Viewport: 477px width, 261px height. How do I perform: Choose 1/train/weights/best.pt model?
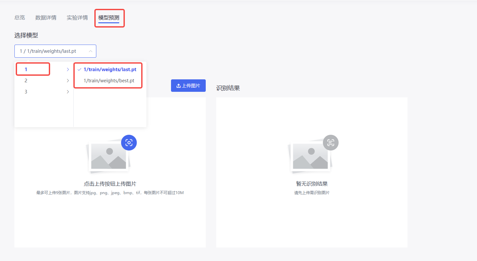[109, 81]
